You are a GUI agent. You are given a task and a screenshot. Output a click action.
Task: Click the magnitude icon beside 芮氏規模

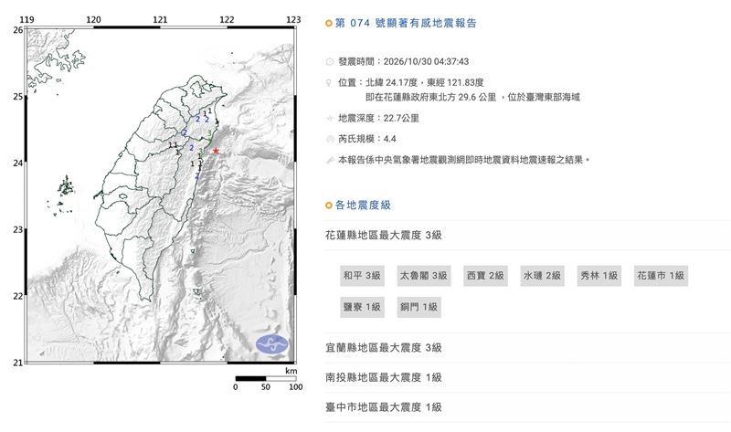pyautogui.click(x=330, y=139)
